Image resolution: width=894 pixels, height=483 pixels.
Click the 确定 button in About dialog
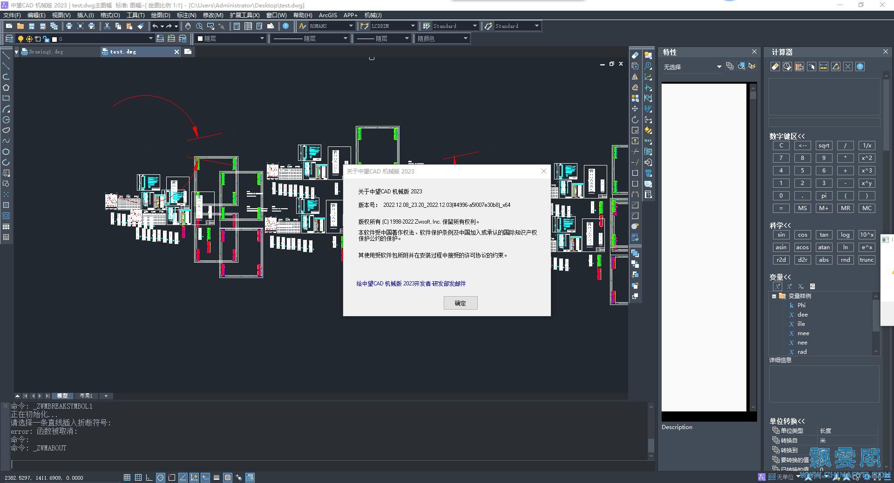pyautogui.click(x=461, y=303)
